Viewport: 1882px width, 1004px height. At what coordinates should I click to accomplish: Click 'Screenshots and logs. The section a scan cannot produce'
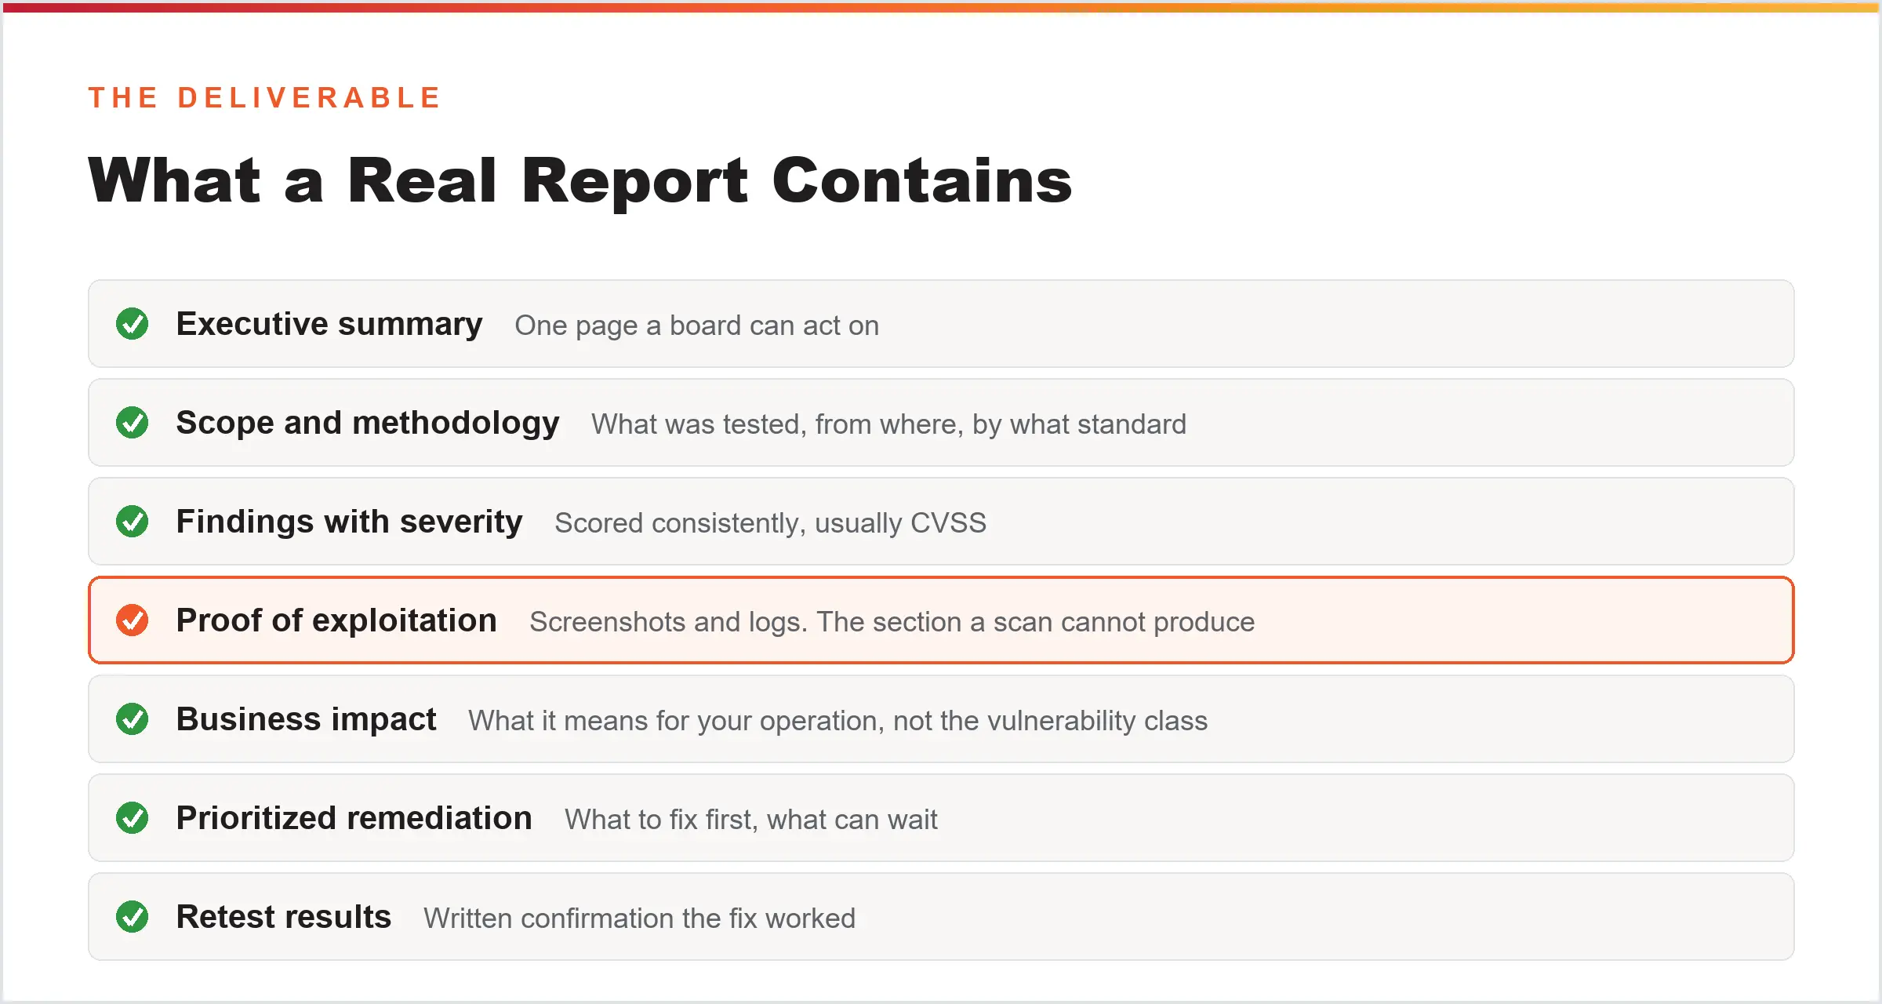click(892, 622)
